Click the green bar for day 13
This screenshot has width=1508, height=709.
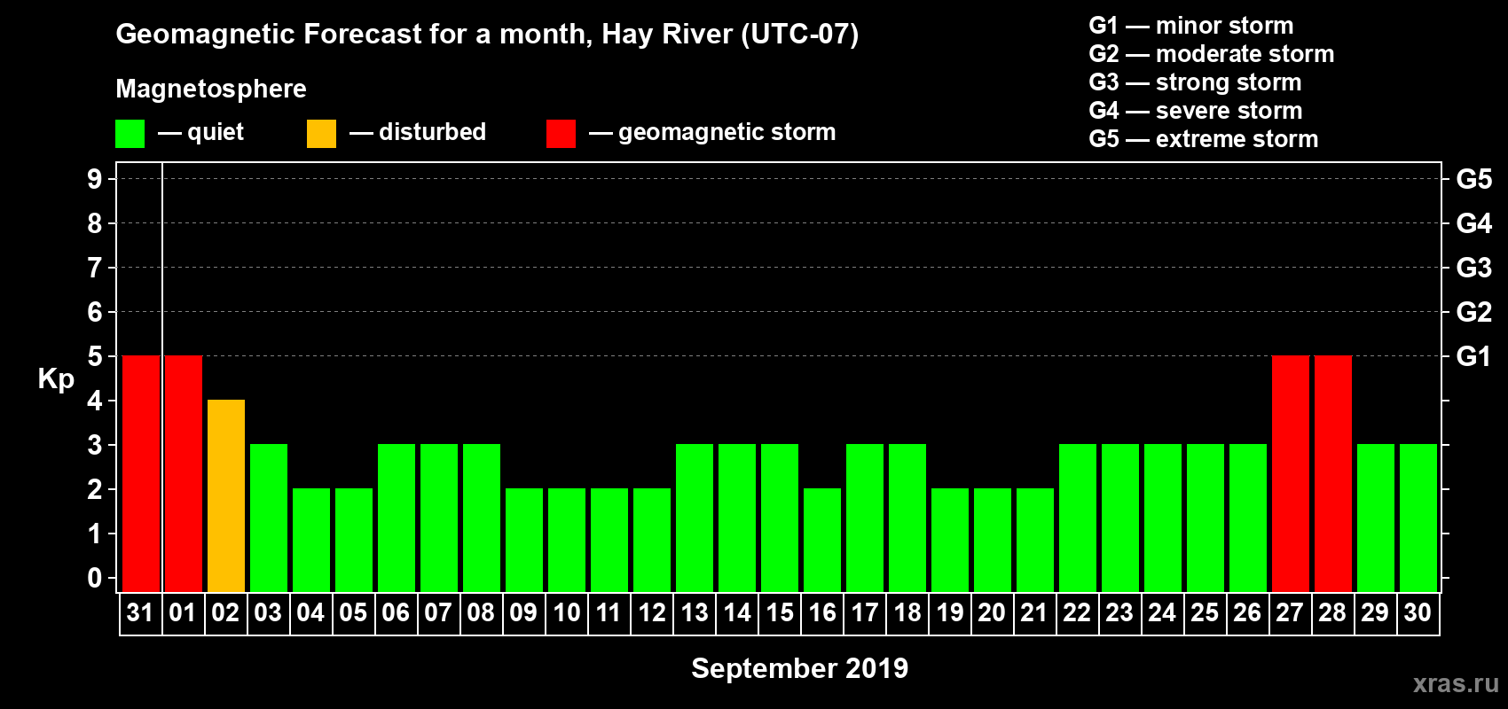coord(695,518)
